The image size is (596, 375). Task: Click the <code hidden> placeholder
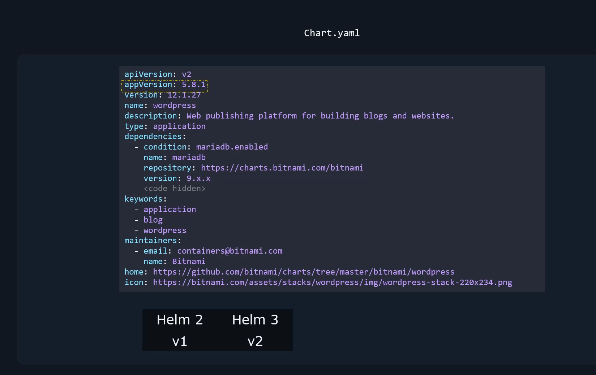coord(175,189)
